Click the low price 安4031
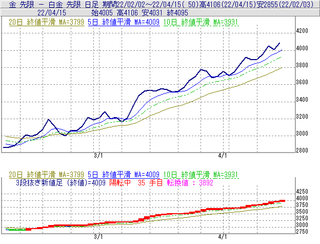This screenshot has width=320, height=244. (x=152, y=13)
